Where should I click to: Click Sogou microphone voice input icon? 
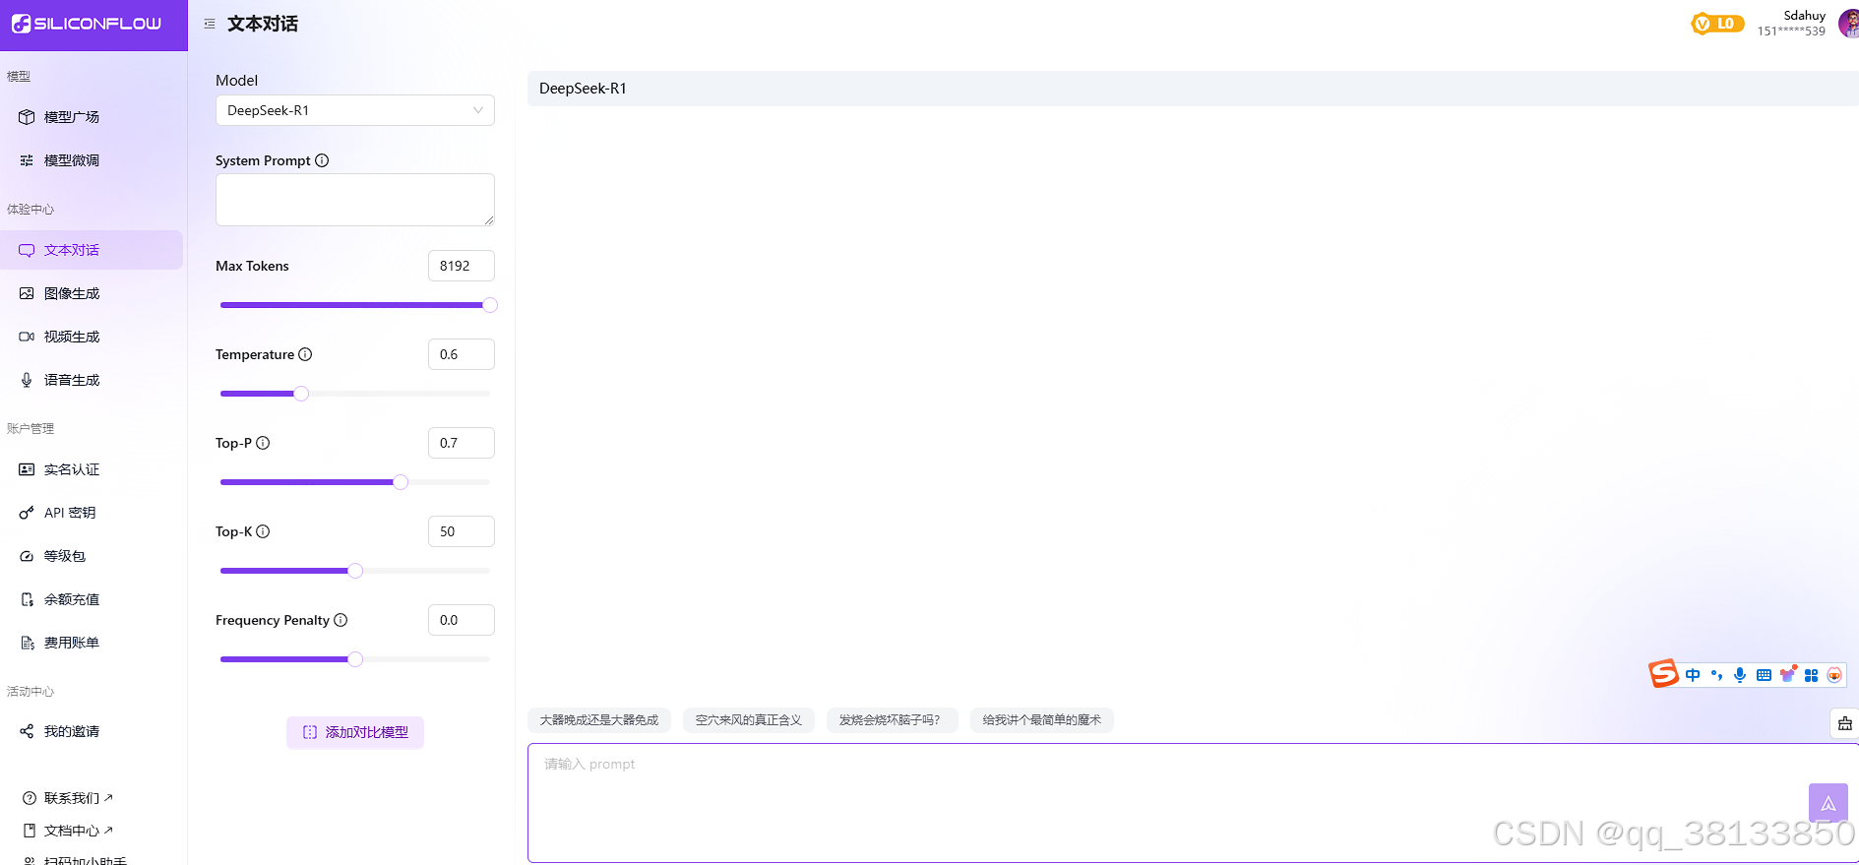coord(1740,675)
